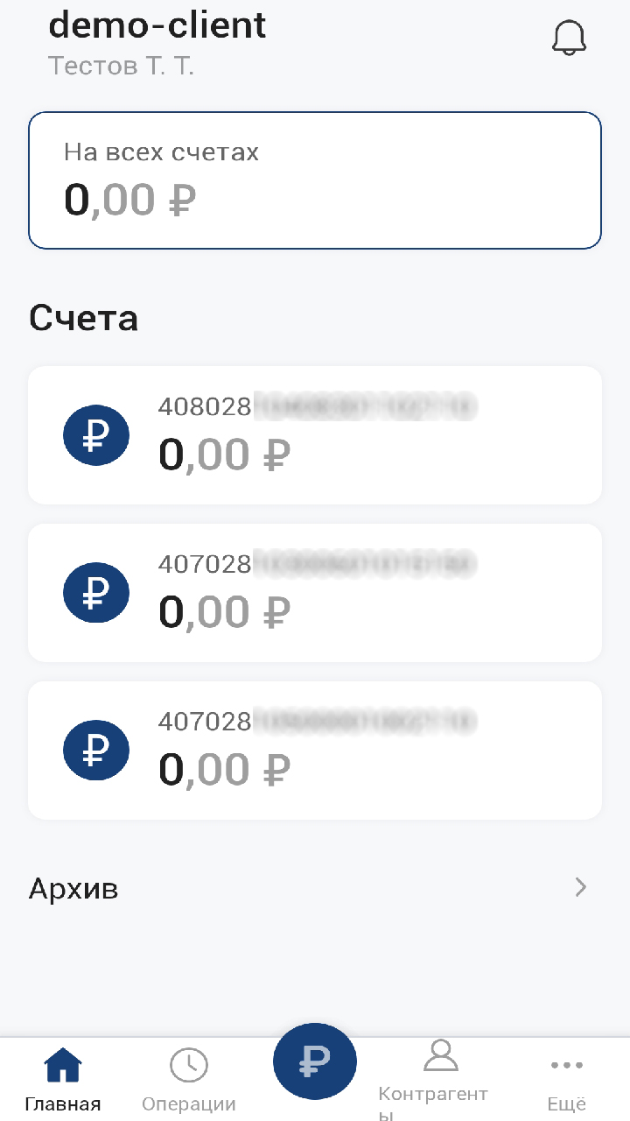Open the 'На всех счетах' total balance card
Screen dimensions: 630x1121
click(x=315, y=180)
